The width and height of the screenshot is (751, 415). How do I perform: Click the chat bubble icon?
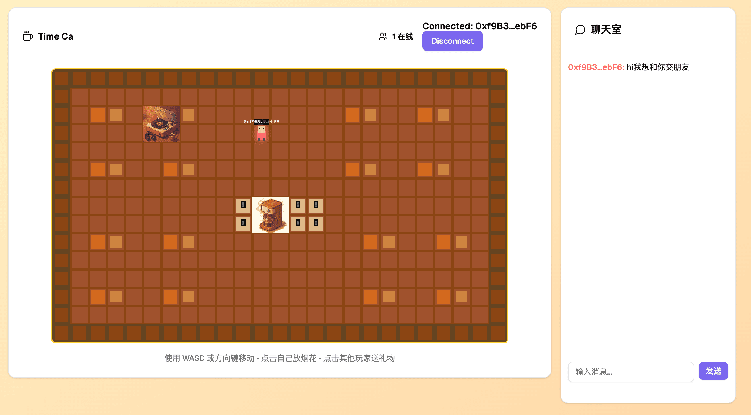point(580,30)
